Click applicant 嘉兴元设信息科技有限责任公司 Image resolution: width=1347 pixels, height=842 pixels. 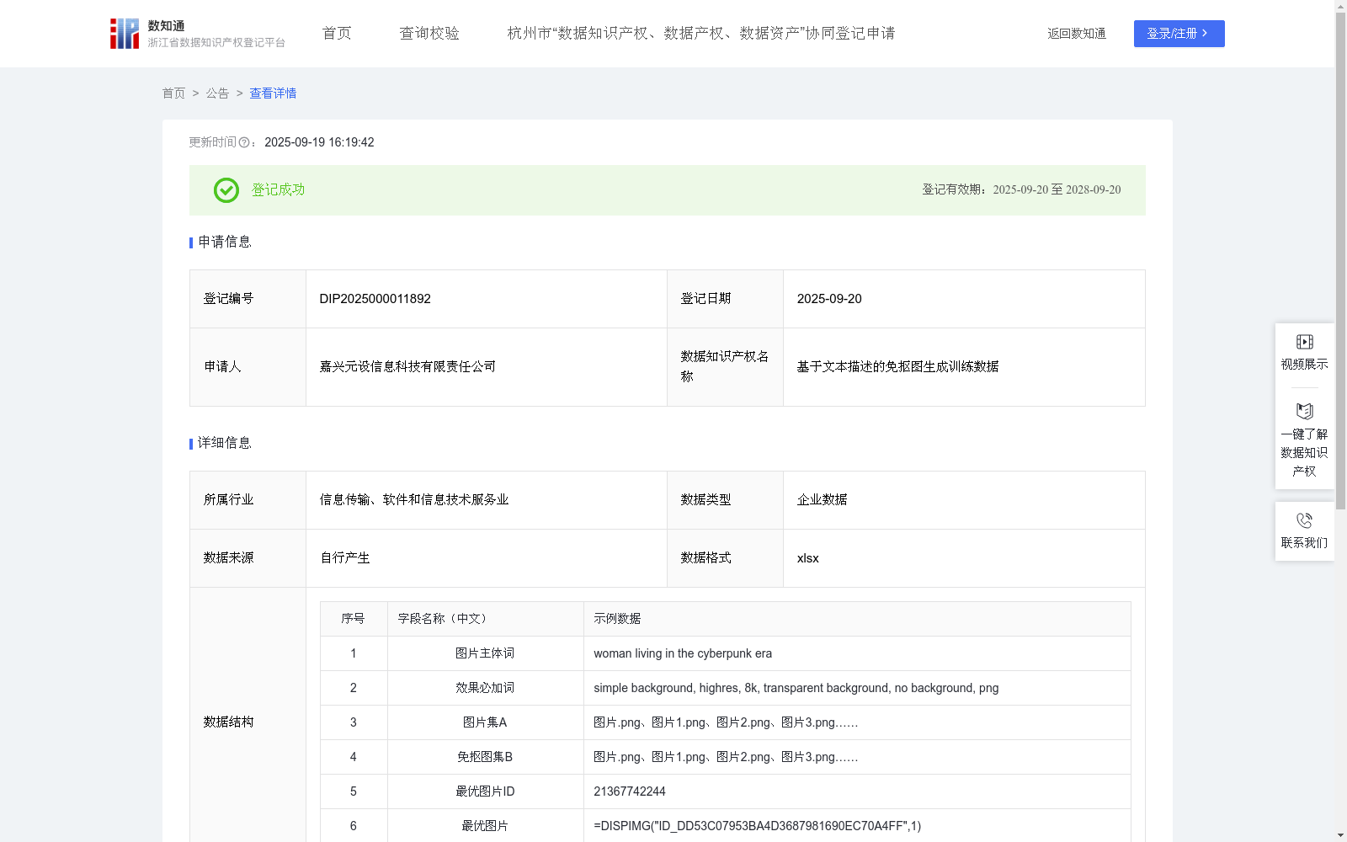click(x=407, y=367)
